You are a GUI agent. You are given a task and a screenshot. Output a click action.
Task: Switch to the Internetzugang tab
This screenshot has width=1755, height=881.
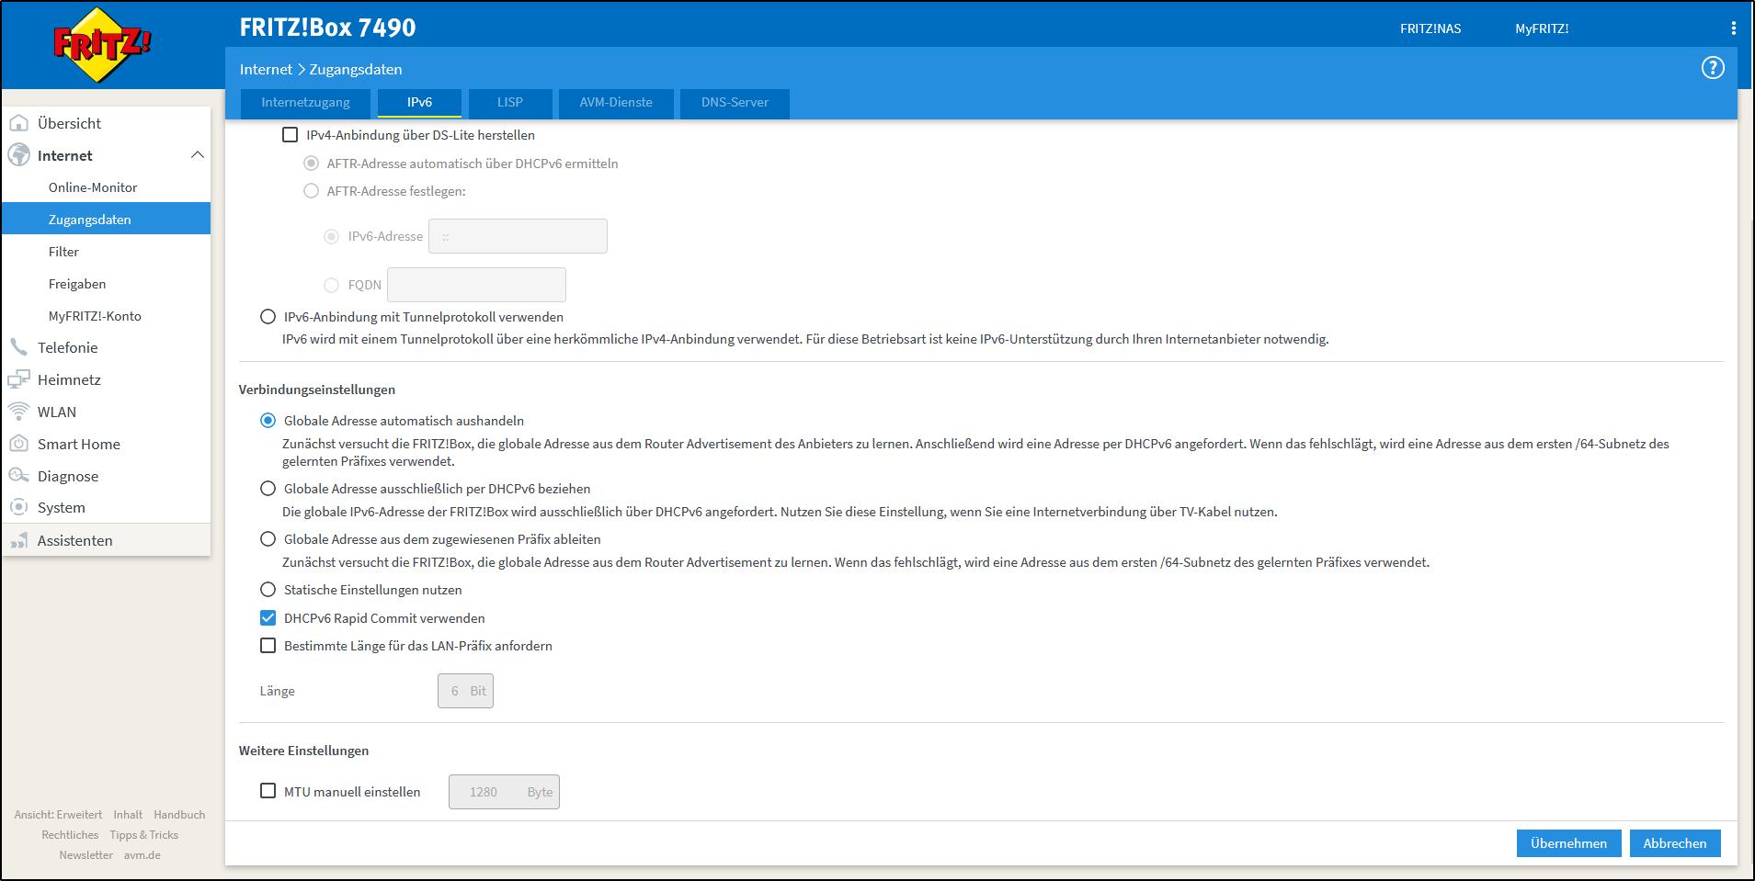point(305,103)
